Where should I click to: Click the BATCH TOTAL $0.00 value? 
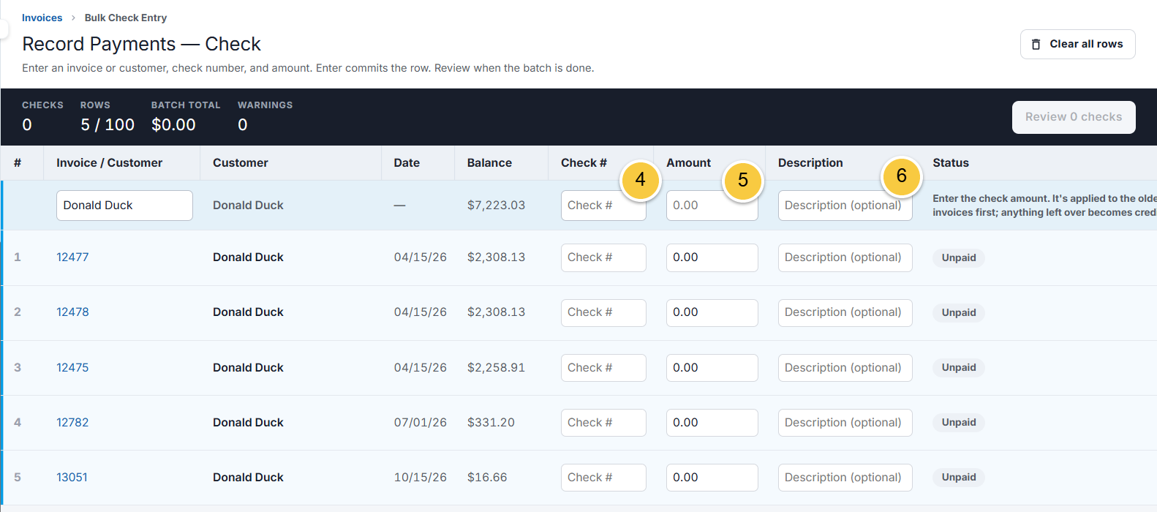[173, 125]
